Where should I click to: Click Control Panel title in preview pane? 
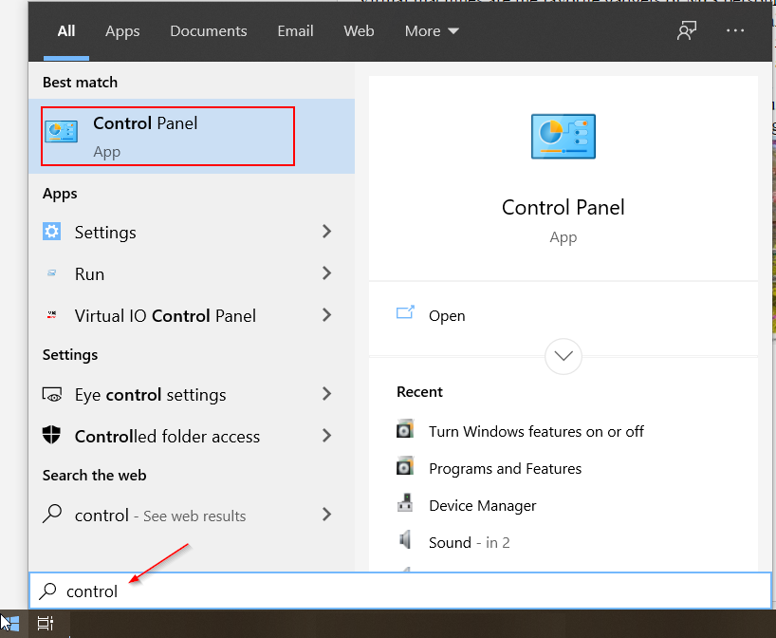(564, 207)
